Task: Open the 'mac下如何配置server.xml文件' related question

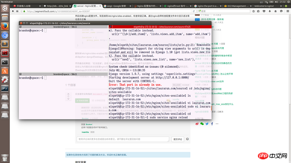Action: point(209,81)
